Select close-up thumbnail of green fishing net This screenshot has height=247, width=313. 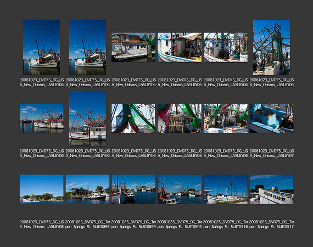tap(133, 119)
